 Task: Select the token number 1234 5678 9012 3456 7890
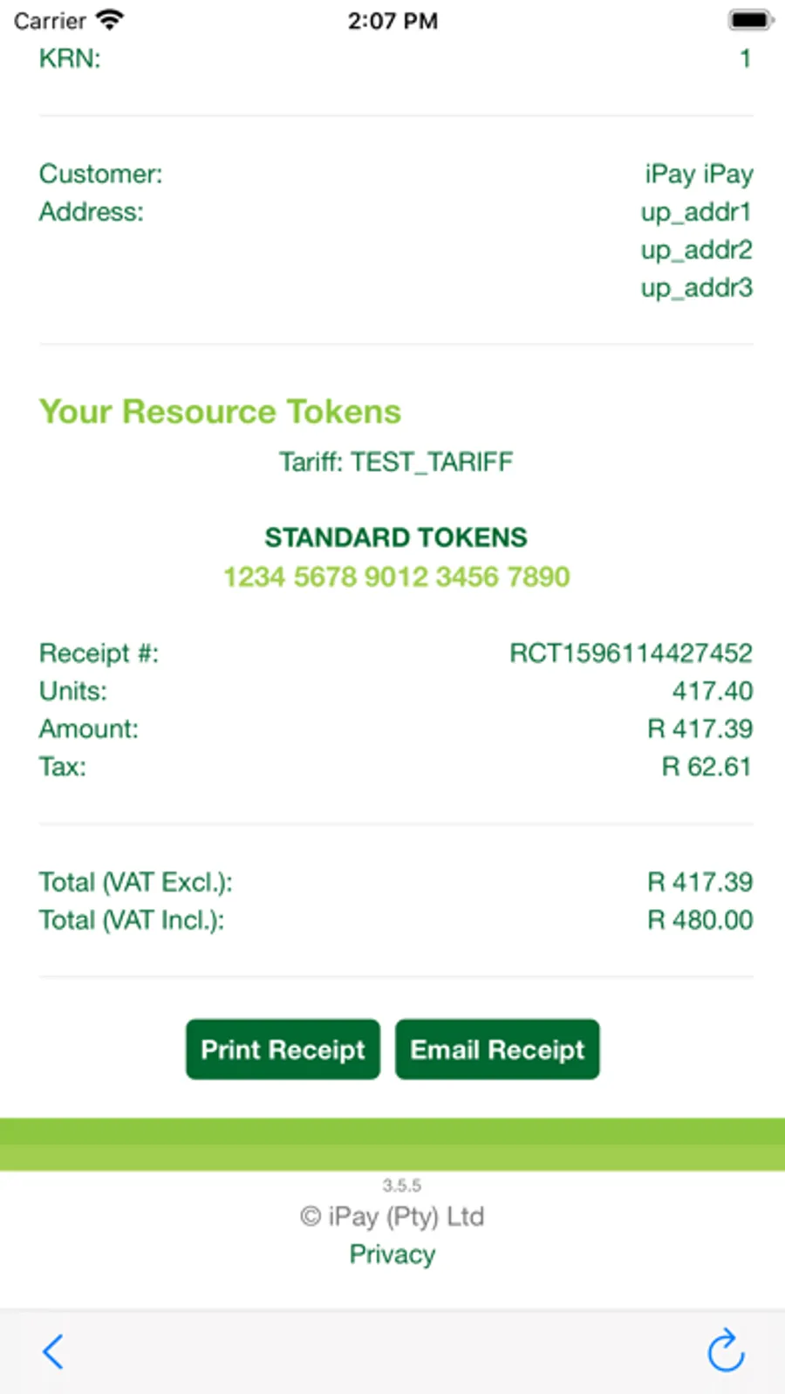[397, 577]
